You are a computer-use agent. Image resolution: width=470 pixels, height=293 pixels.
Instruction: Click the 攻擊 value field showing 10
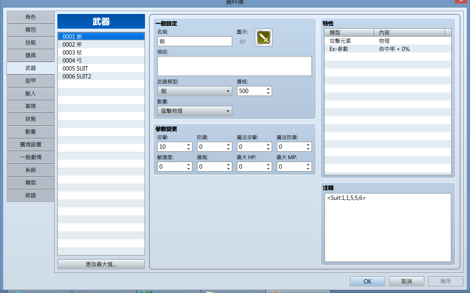172,147
